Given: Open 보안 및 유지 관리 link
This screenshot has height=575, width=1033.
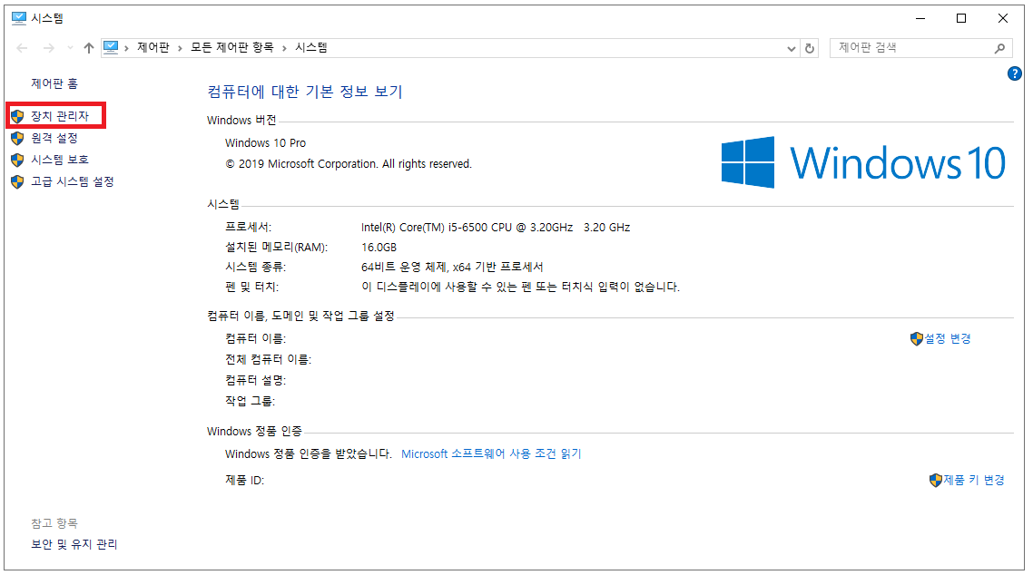Looking at the screenshot, I should (74, 544).
